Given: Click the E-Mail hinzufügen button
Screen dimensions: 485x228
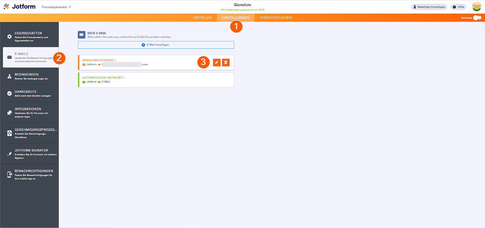Looking at the screenshot, I should (x=156, y=45).
